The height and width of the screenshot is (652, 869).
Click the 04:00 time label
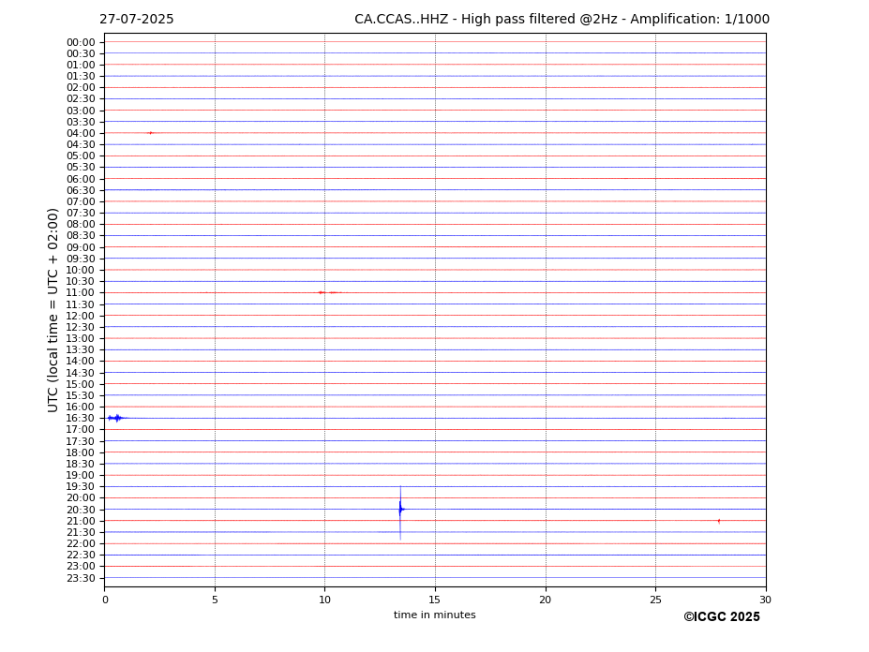click(x=81, y=134)
